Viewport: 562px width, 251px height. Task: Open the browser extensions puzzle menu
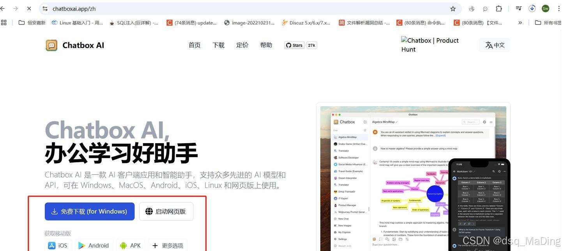tap(499, 9)
